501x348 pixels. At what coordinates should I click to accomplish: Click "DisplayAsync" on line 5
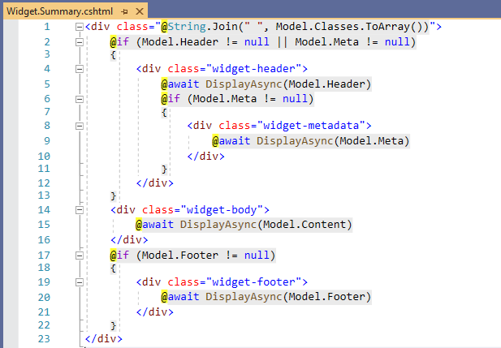[244, 84]
